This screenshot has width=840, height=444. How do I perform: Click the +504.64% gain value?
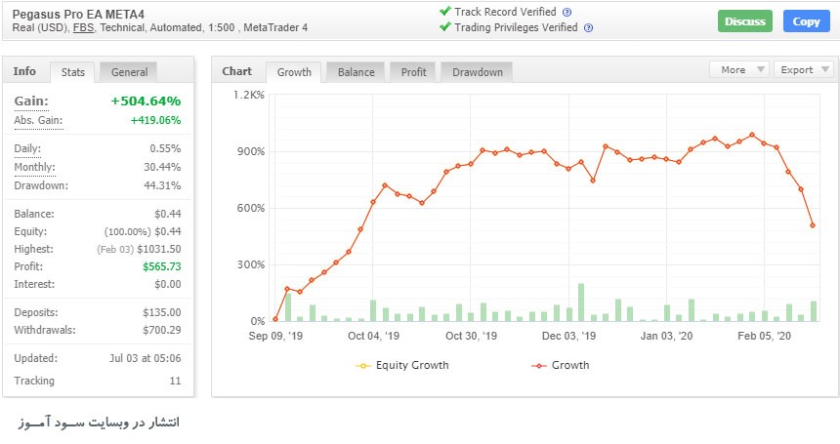click(146, 101)
